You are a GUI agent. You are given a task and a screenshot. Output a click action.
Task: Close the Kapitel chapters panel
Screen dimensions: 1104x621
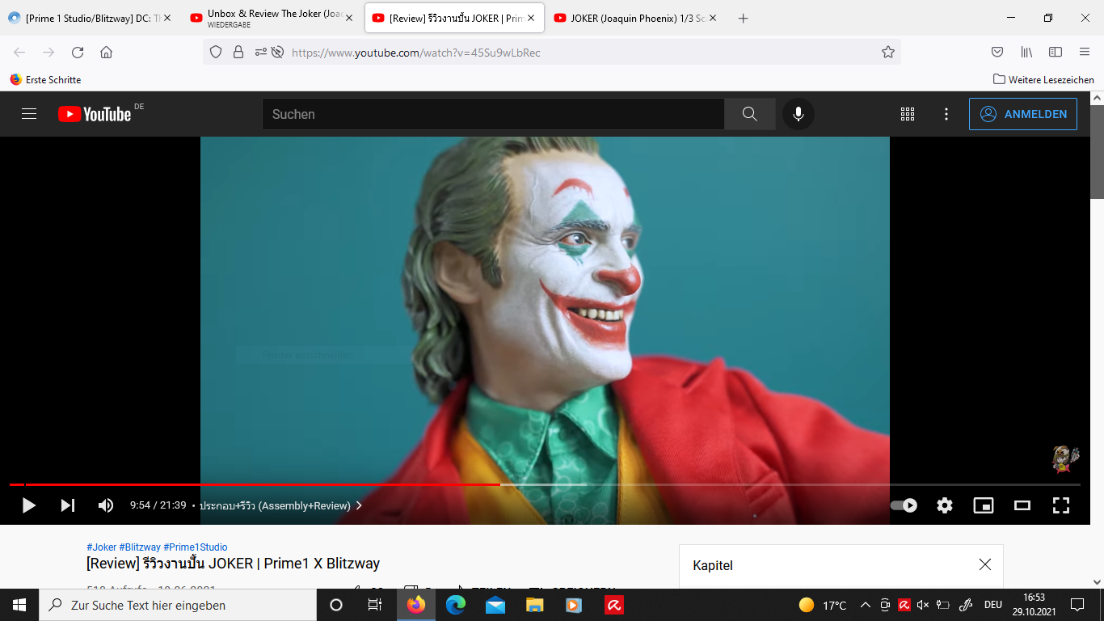click(x=985, y=564)
